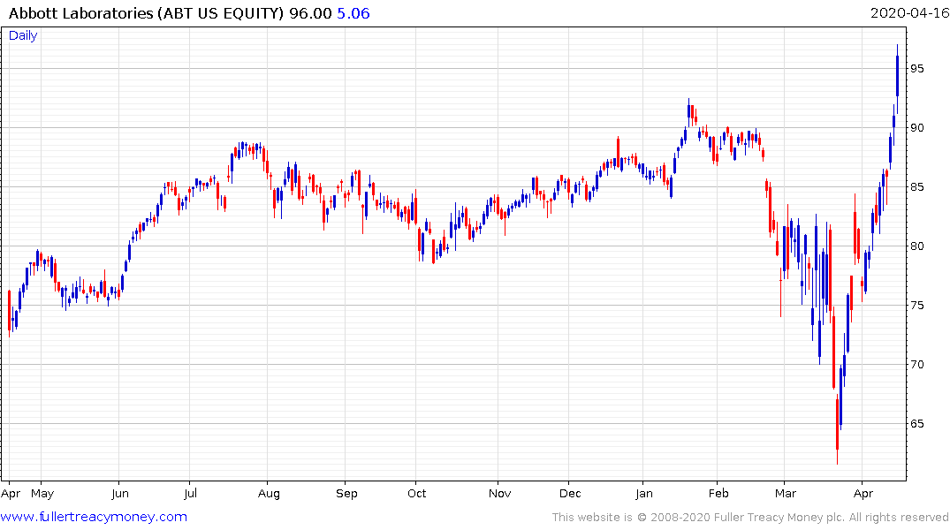Click the 'Oct' month axis label
The width and height of the screenshot is (950, 530).
[x=417, y=494]
